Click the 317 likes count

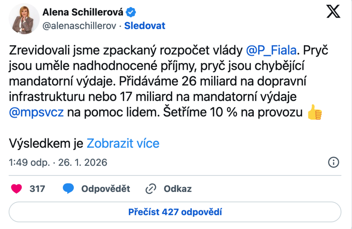[37, 188]
